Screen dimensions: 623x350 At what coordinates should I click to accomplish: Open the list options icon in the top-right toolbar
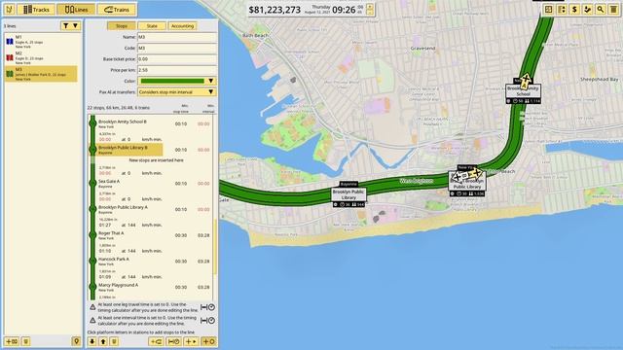(562, 9)
